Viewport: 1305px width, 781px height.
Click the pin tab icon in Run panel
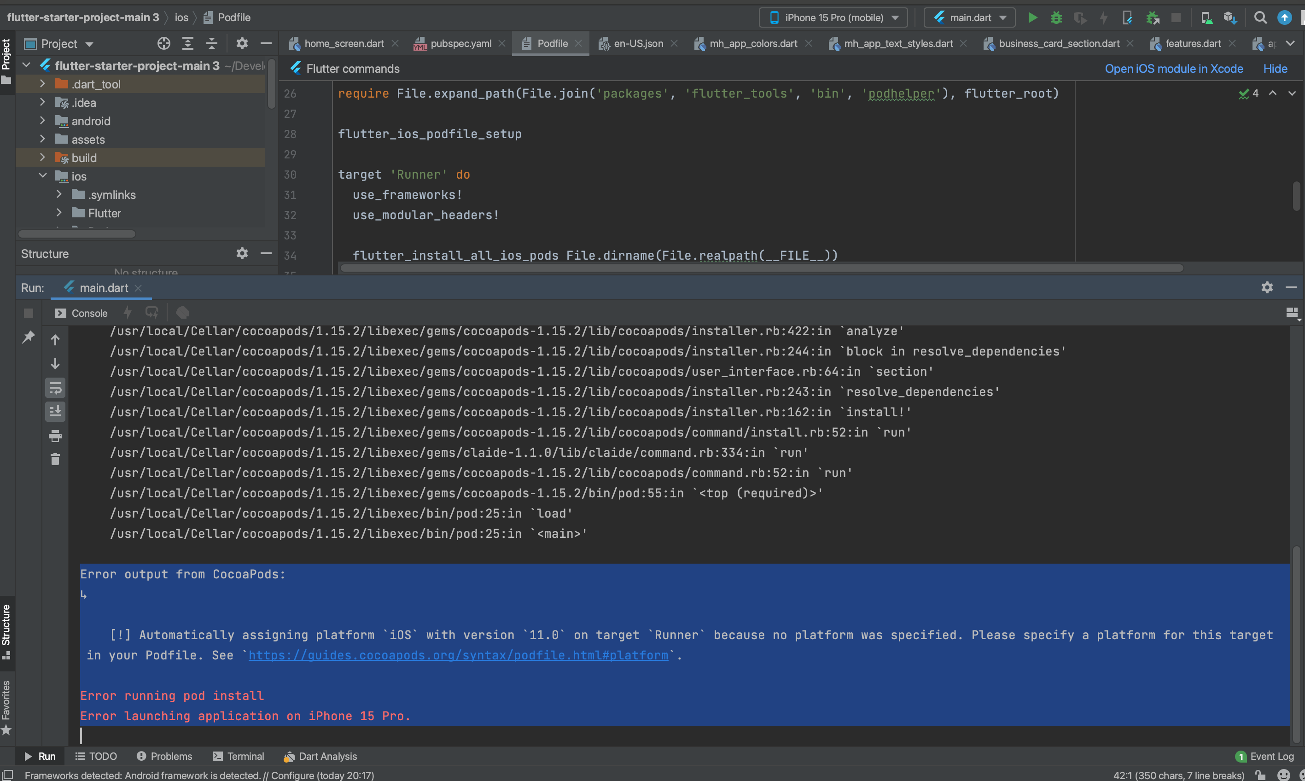click(29, 337)
